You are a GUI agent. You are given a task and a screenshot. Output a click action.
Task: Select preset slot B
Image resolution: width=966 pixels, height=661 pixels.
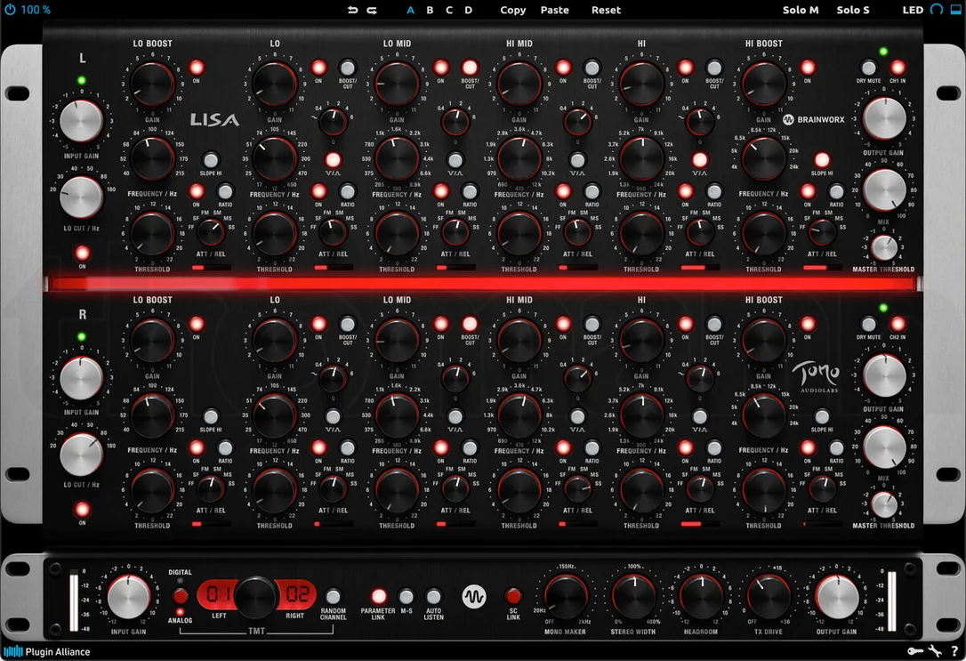(x=430, y=10)
